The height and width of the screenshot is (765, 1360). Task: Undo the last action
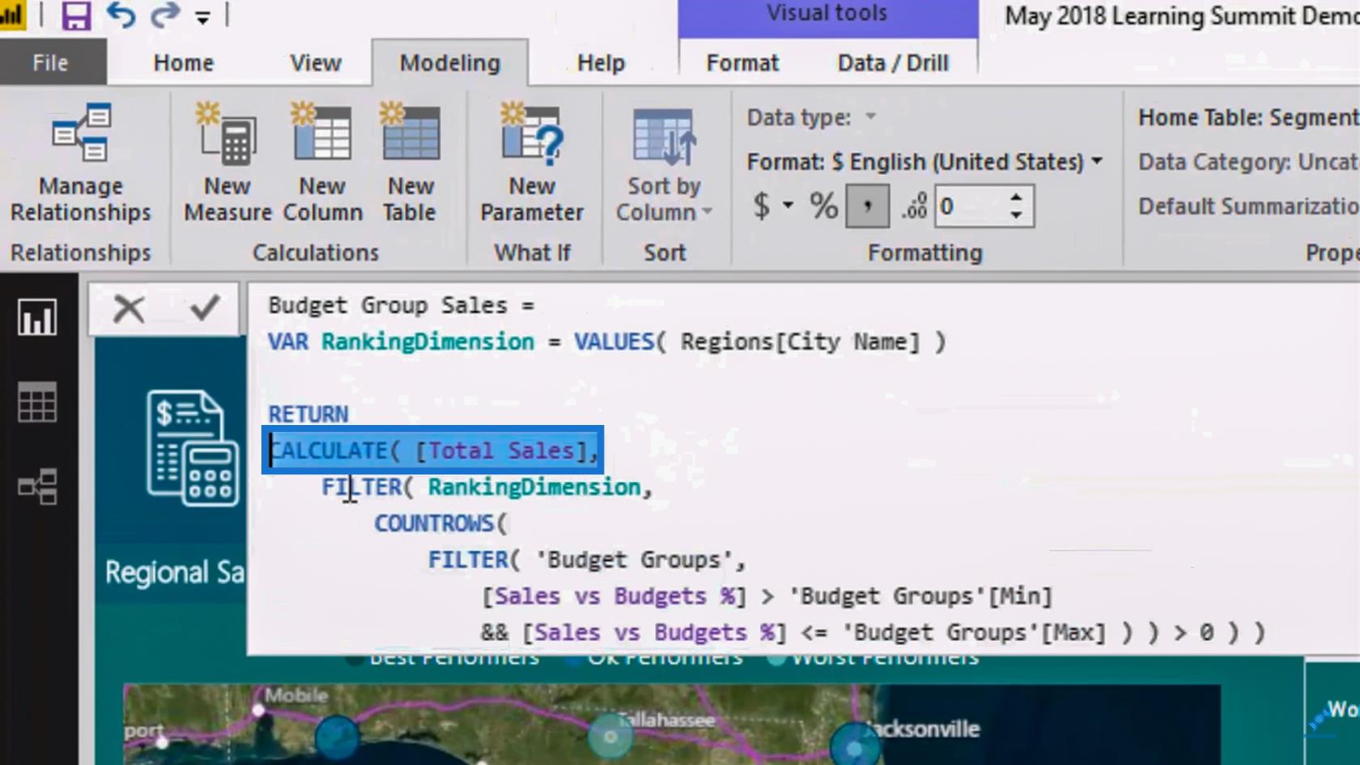121,15
